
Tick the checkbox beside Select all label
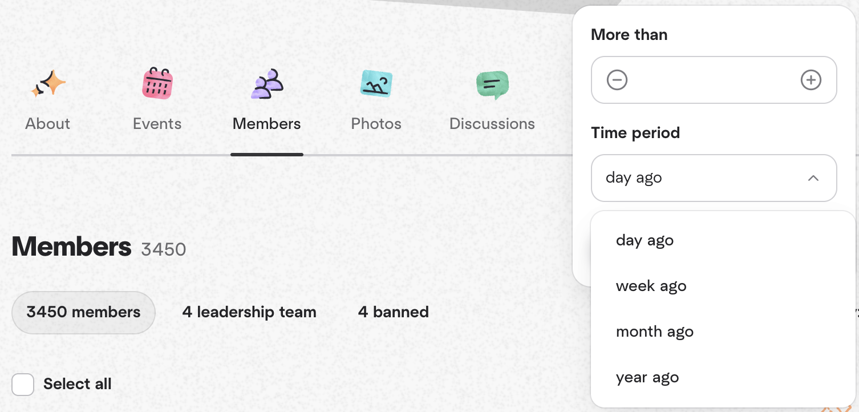[x=23, y=384]
